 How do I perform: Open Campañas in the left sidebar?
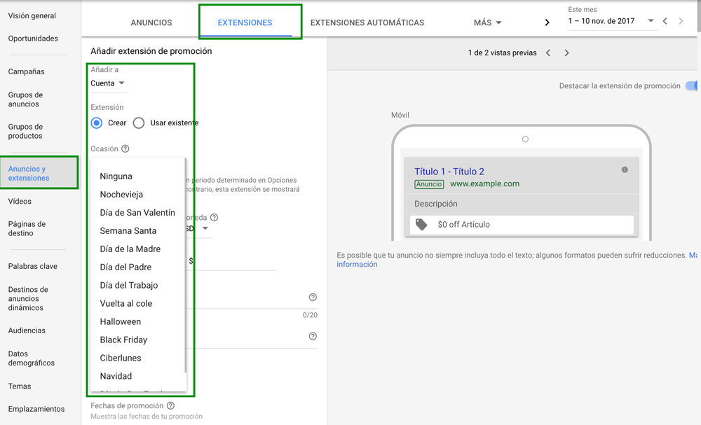point(27,71)
